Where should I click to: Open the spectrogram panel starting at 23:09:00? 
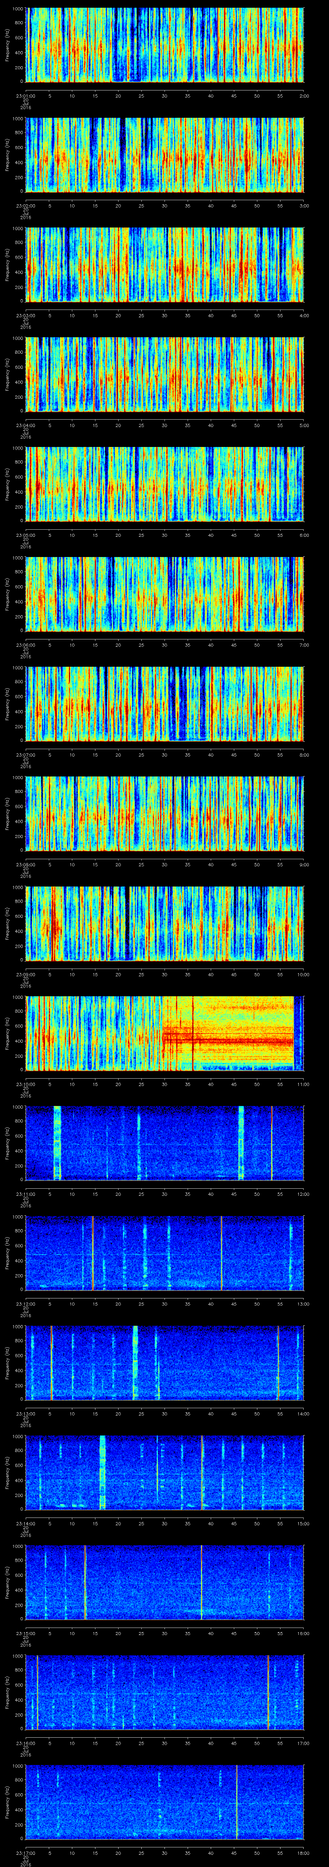(x=165, y=923)
